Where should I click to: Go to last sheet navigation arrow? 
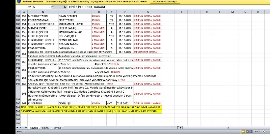tap(26, 128)
